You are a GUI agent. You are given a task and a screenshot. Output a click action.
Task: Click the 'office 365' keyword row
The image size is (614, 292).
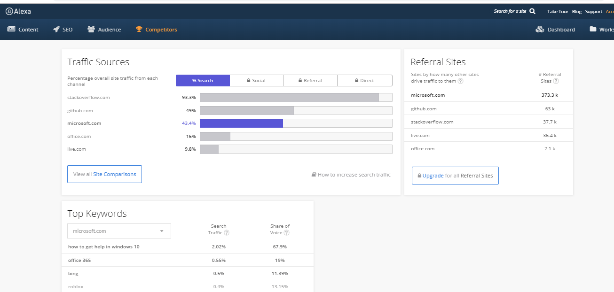188,260
